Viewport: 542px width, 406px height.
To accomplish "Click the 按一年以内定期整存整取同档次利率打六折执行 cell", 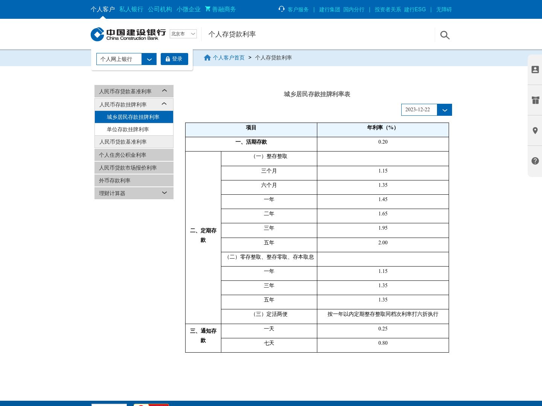I will 383,316.
